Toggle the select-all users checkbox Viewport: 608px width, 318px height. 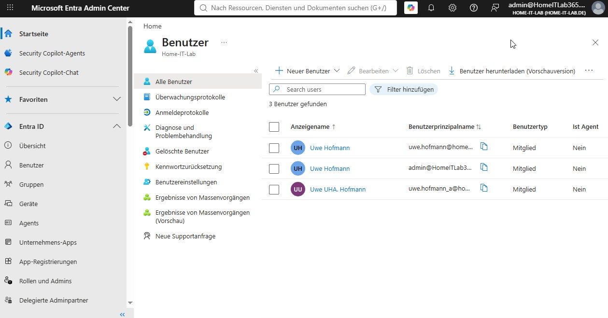(274, 127)
